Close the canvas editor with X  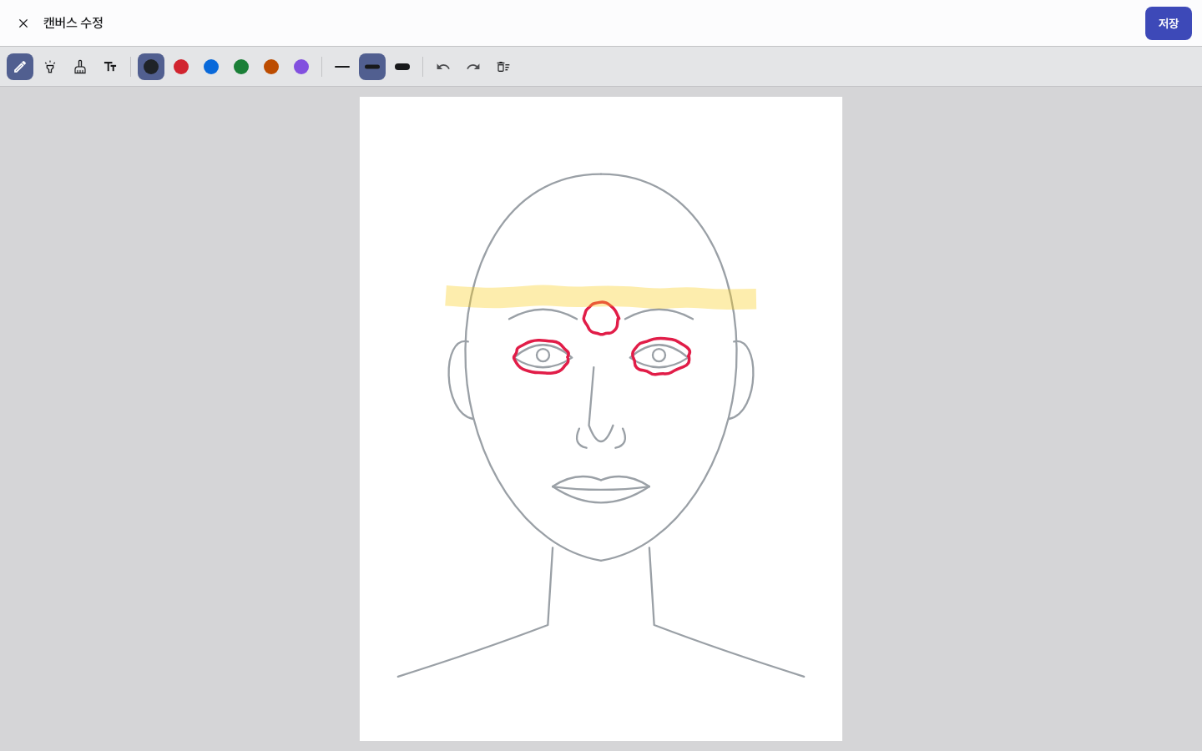point(23,23)
